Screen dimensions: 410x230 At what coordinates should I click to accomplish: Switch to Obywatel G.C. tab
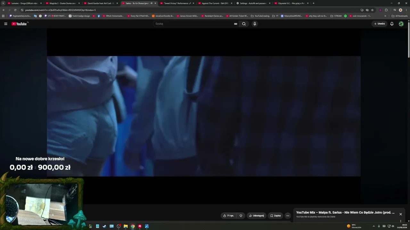coord(291,3)
